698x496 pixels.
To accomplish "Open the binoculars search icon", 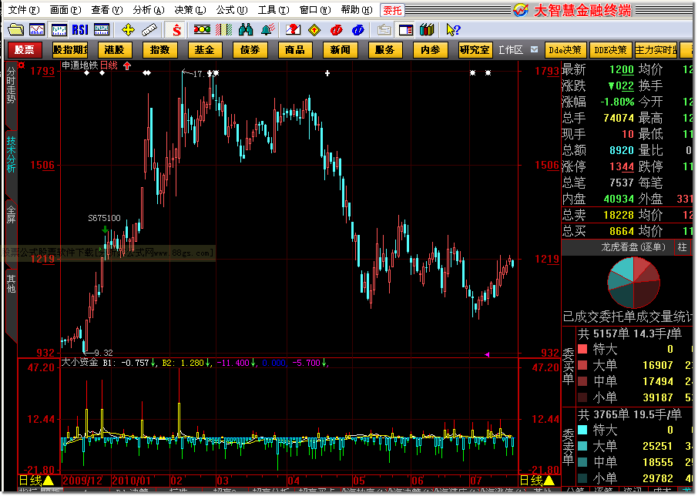I will (x=245, y=30).
